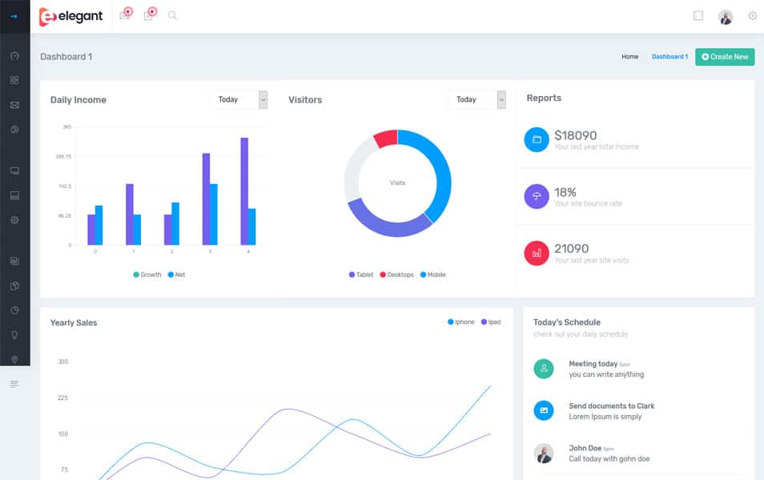
Task: Expand the user profile avatar menu
Action: pos(725,15)
